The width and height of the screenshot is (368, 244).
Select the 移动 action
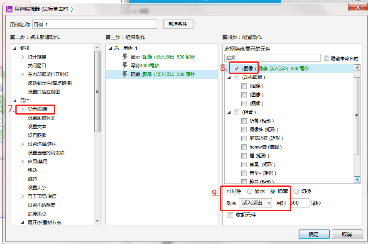tap(32, 170)
